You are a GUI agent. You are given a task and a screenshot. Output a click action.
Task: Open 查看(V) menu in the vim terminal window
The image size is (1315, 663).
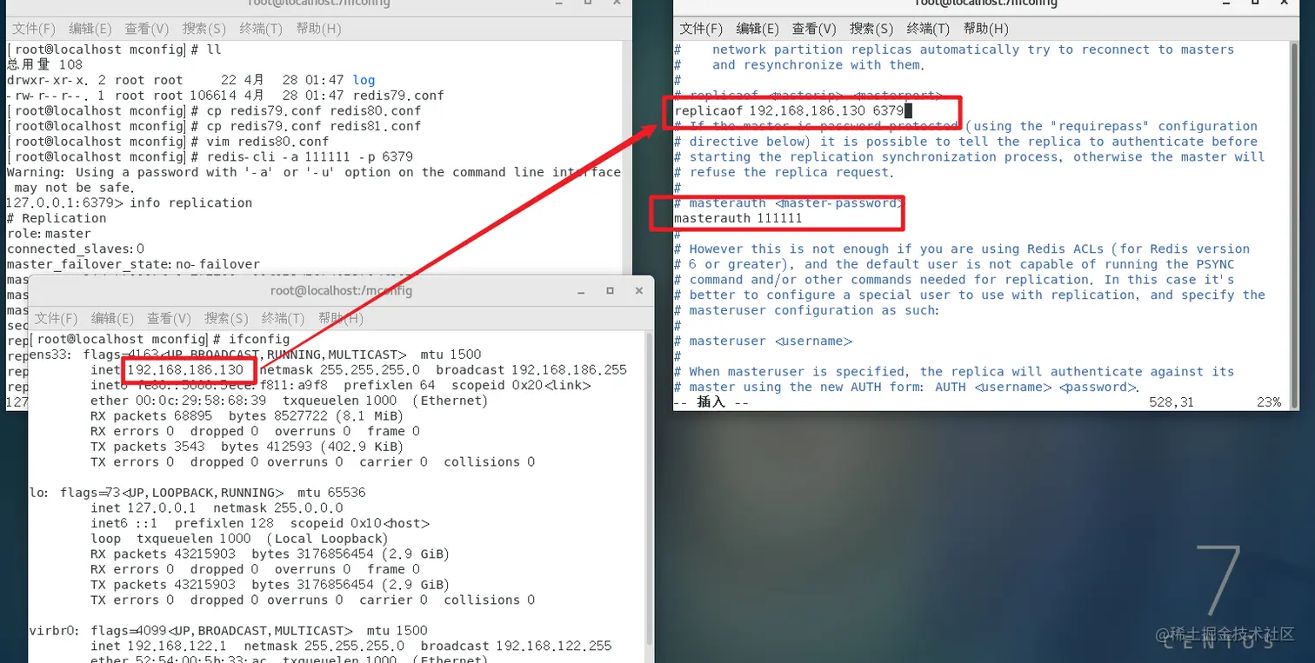pyautogui.click(x=814, y=29)
